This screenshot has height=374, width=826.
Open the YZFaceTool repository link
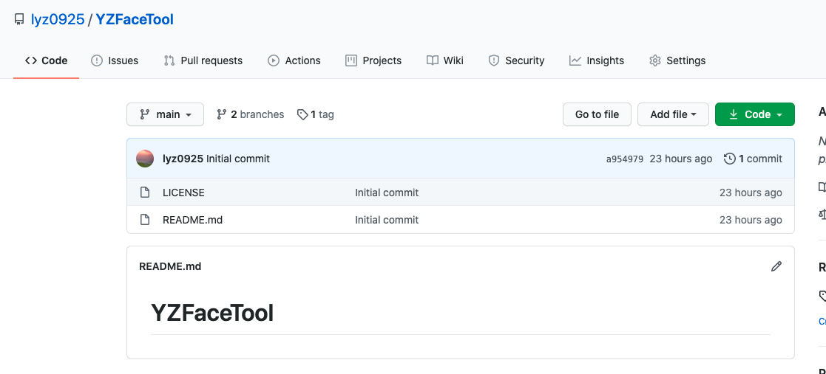[x=135, y=20]
